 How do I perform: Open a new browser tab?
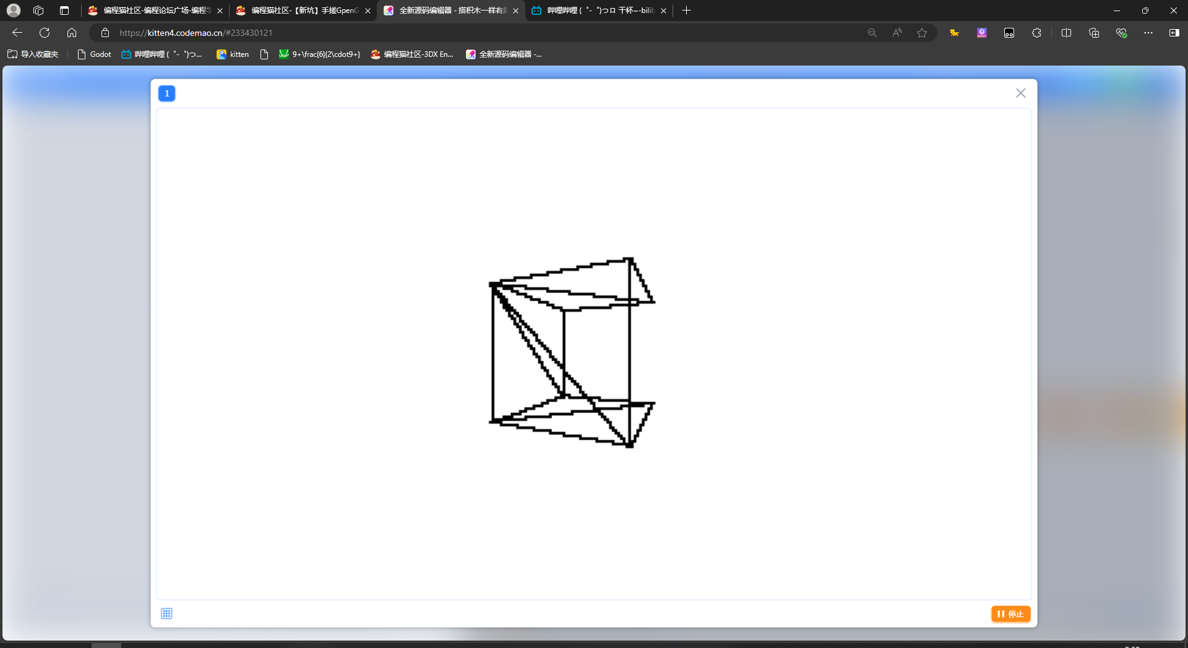686,11
